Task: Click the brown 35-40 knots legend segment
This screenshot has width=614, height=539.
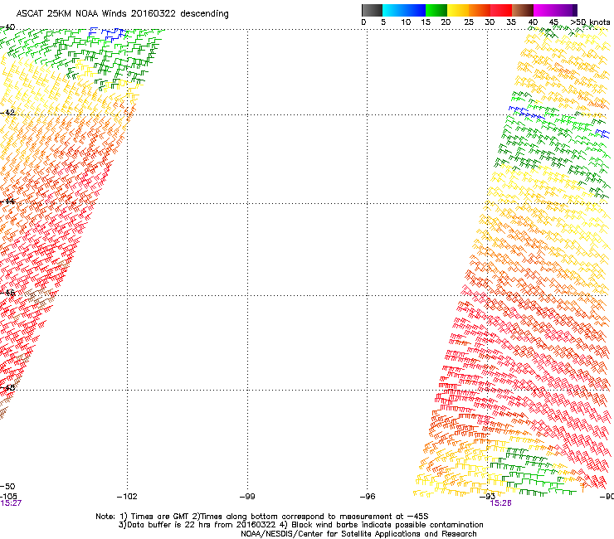Action: point(523,10)
